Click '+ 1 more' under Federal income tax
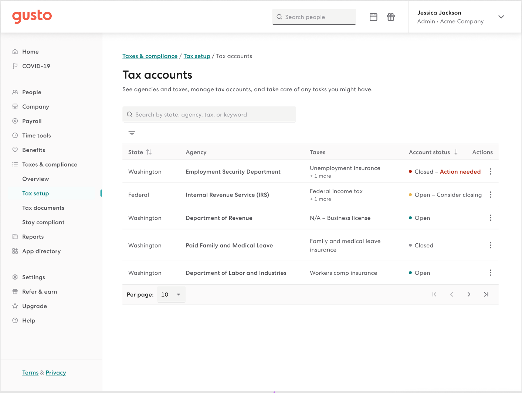The height and width of the screenshot is (393, 522). click(x=321, y=199)
